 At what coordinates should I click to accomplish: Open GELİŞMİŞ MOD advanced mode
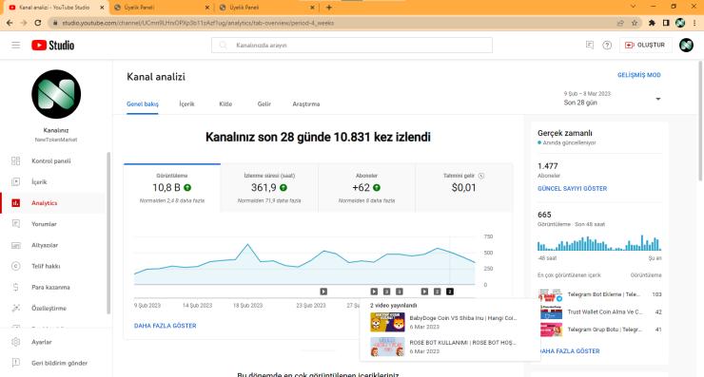pos(639,75)
